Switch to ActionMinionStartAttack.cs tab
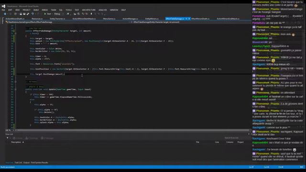 [x=84, y=19]
